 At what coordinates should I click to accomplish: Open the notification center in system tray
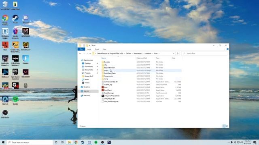click(255, 142)
